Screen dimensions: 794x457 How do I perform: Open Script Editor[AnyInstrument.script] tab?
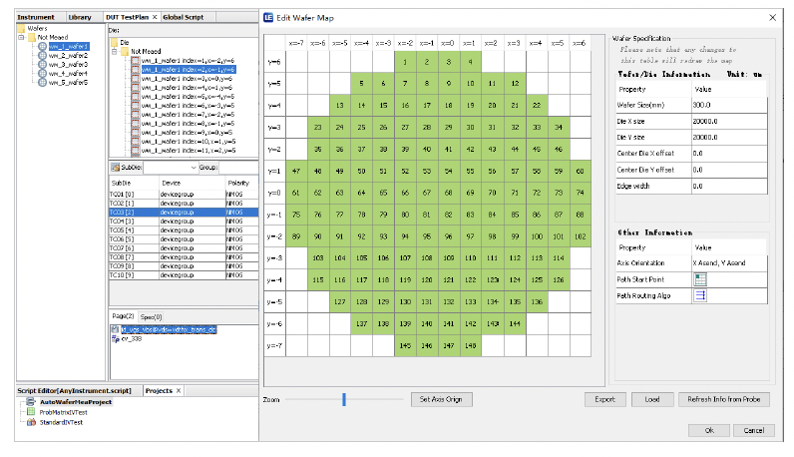pos(74,390)
